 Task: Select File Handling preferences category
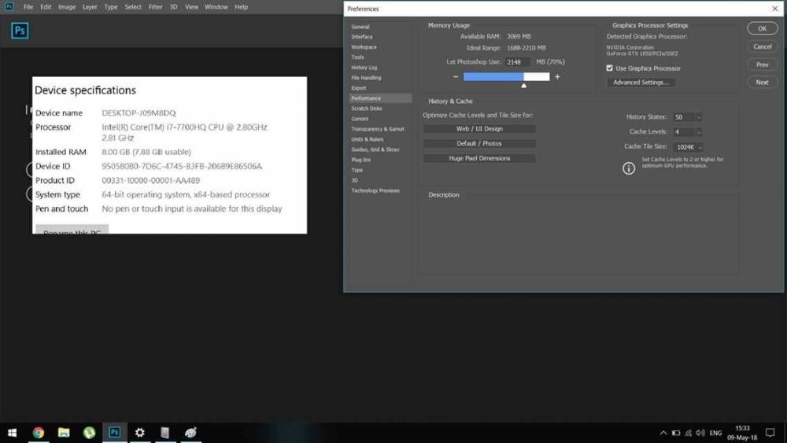366,78
